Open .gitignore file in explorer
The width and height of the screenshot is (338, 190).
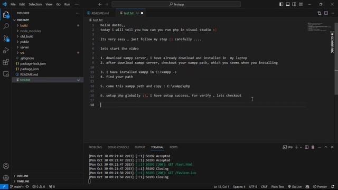48,58
